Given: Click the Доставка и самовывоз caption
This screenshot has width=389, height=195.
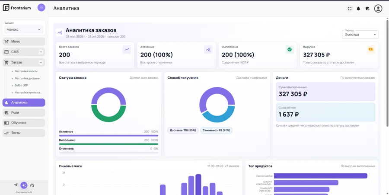Looking at the screenshot, I should coord(252,78).
